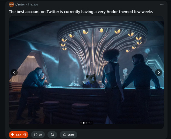Image resolution: width=171 pixels, height=139 pixels.
Task: Click the '5 hr. ago' timestamp
Action: [x=33, y=4]
